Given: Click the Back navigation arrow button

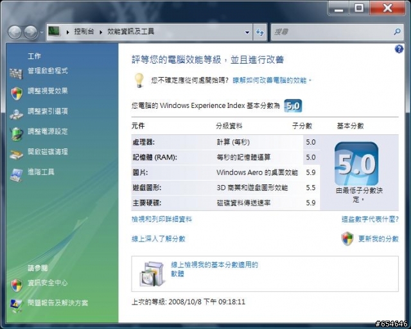Looking at the screenshot, I should pyautogui.click(x=14, y=32).
